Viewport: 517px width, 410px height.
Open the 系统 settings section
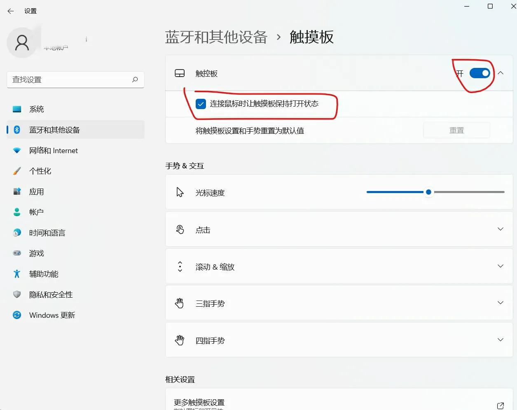(36, 109)
